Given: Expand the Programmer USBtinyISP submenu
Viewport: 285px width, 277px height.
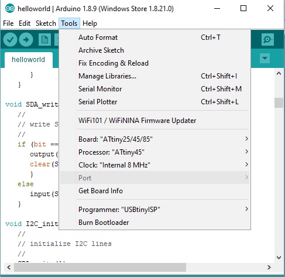Looking at the screenshot, I should (154, 210).
